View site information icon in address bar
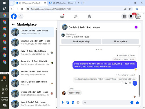Image resolution: width=145 pixels, height=109 pixels. [28, 9]
